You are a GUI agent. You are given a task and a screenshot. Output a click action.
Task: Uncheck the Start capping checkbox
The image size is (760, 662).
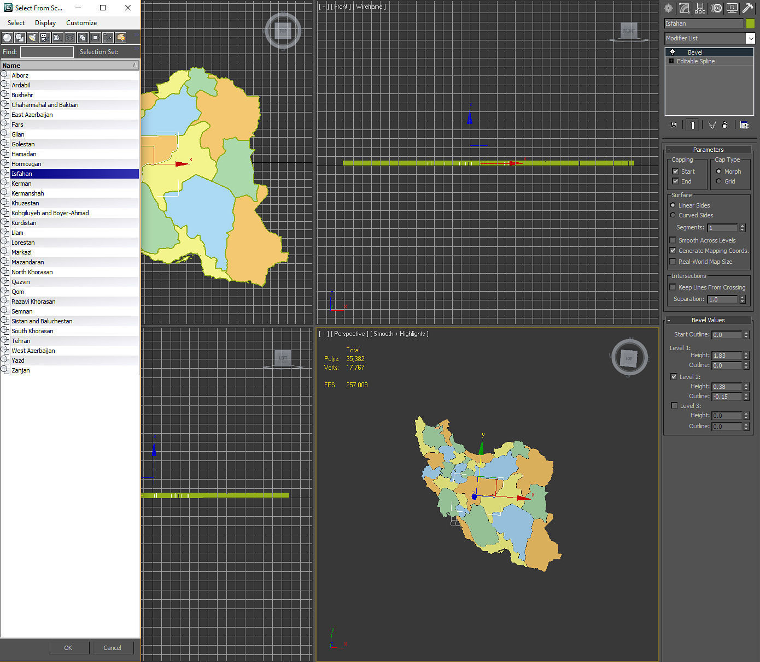[x=676, y=171]
